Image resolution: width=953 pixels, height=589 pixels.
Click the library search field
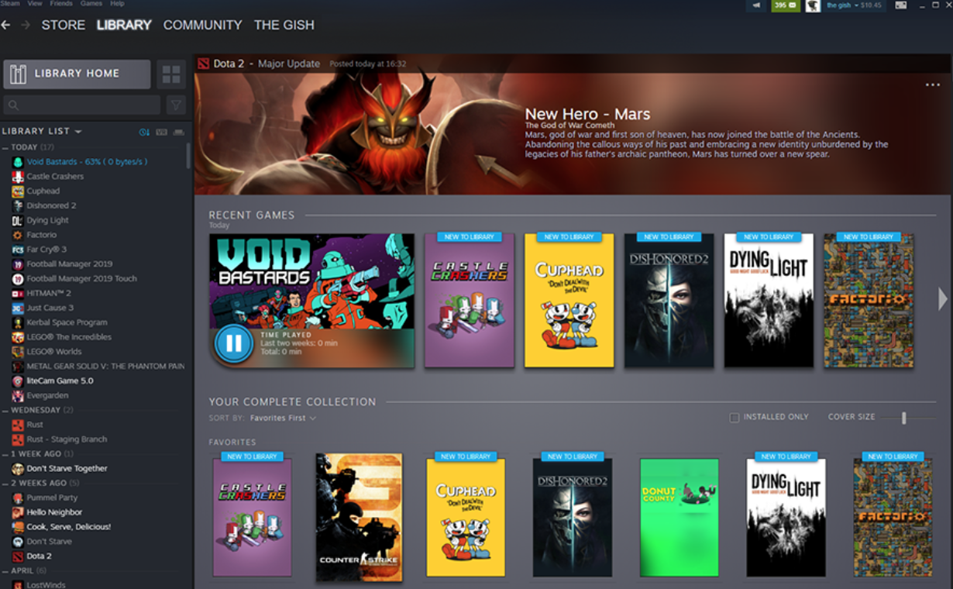pos(82,105)
